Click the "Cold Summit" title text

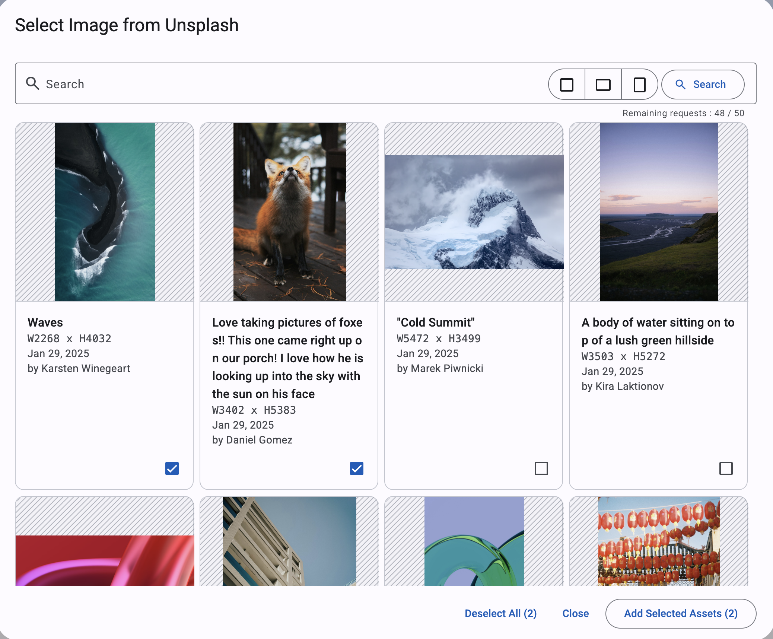click(x=436, y=322)
